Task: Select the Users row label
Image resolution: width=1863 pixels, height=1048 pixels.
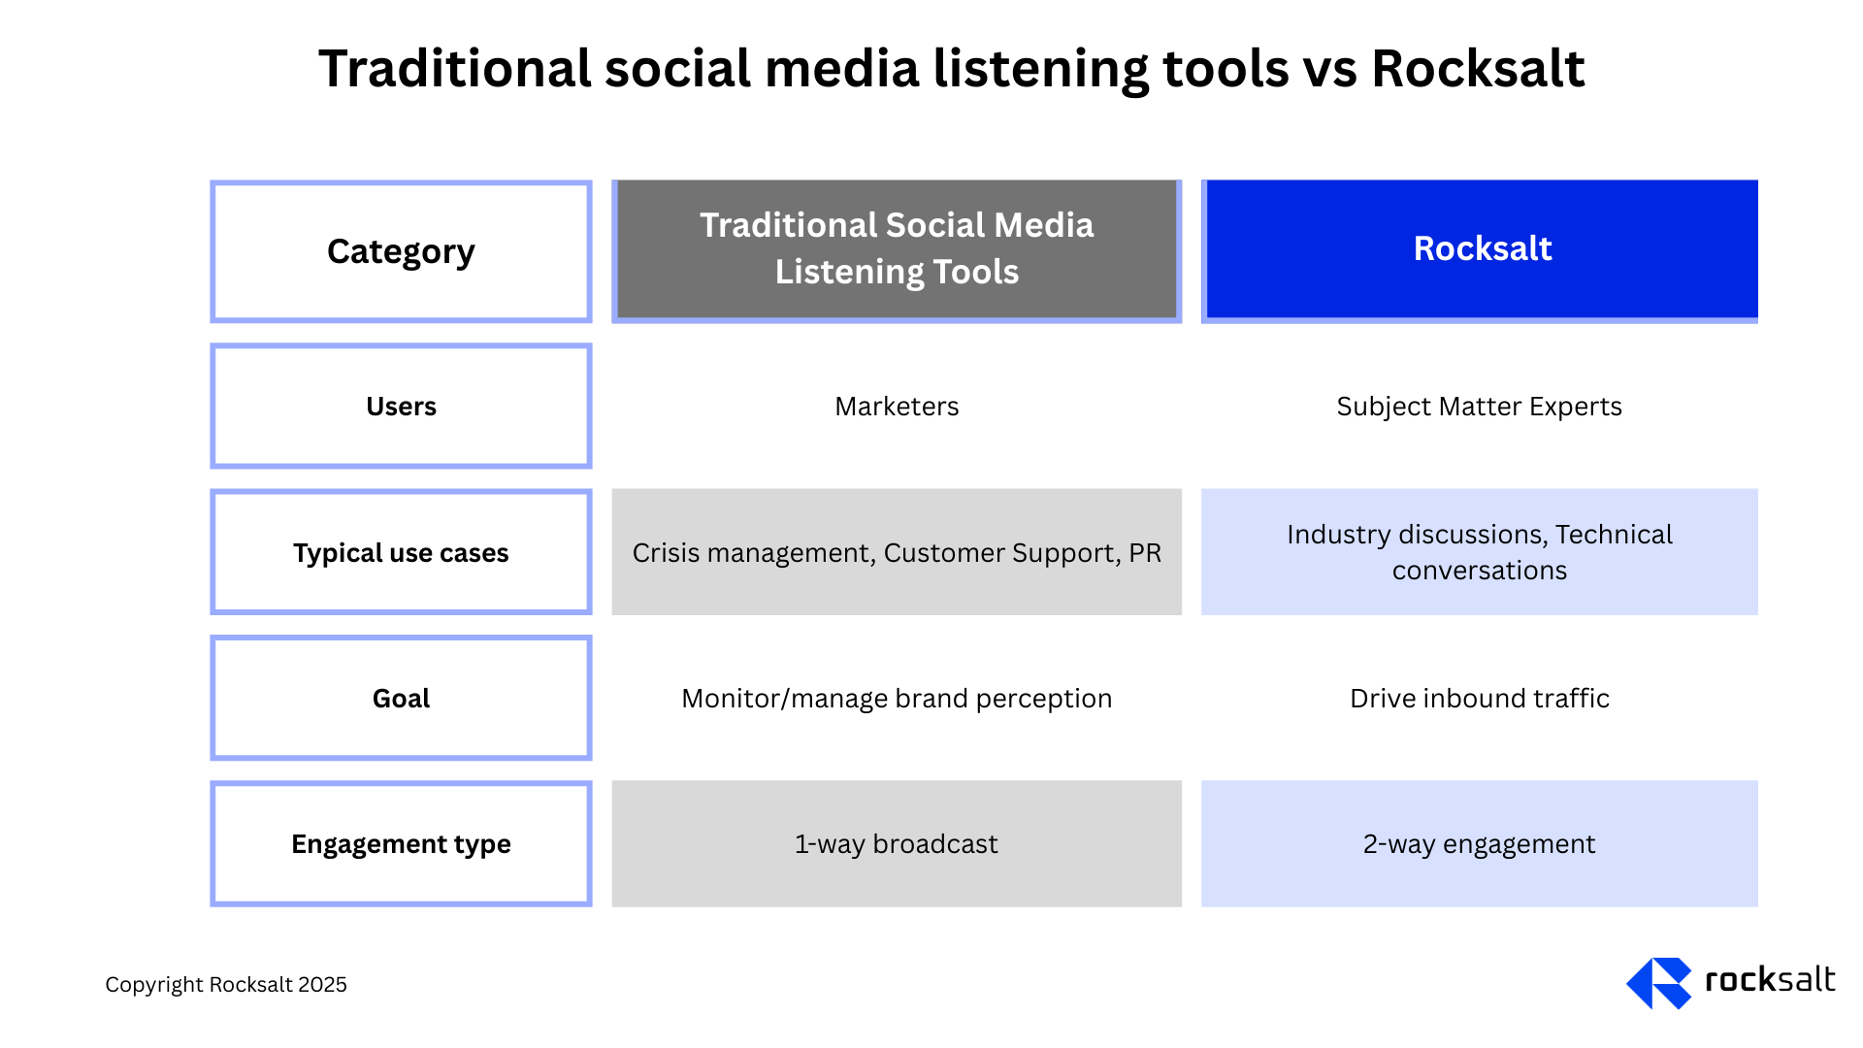Action: [x=401, y=407]
